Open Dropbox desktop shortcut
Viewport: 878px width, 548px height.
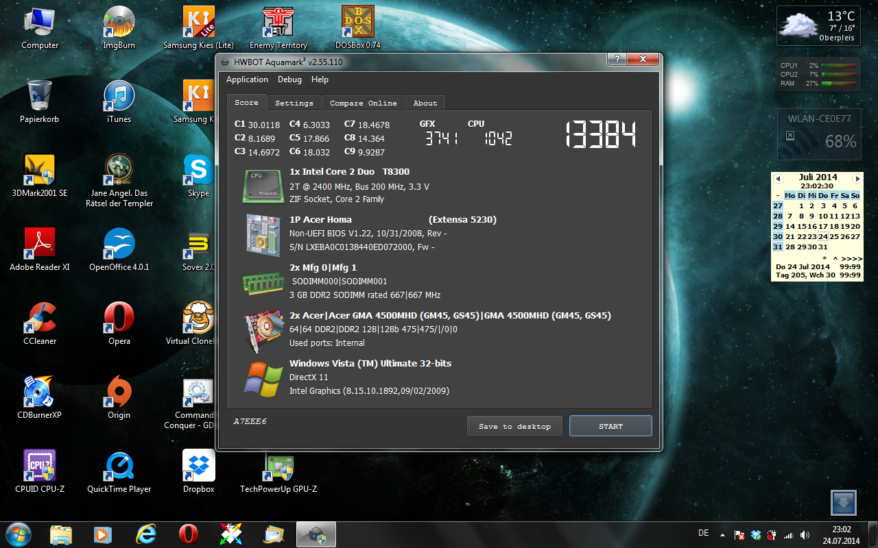198,471
